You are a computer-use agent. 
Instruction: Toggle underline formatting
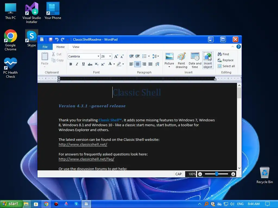[x=83, y=64]
